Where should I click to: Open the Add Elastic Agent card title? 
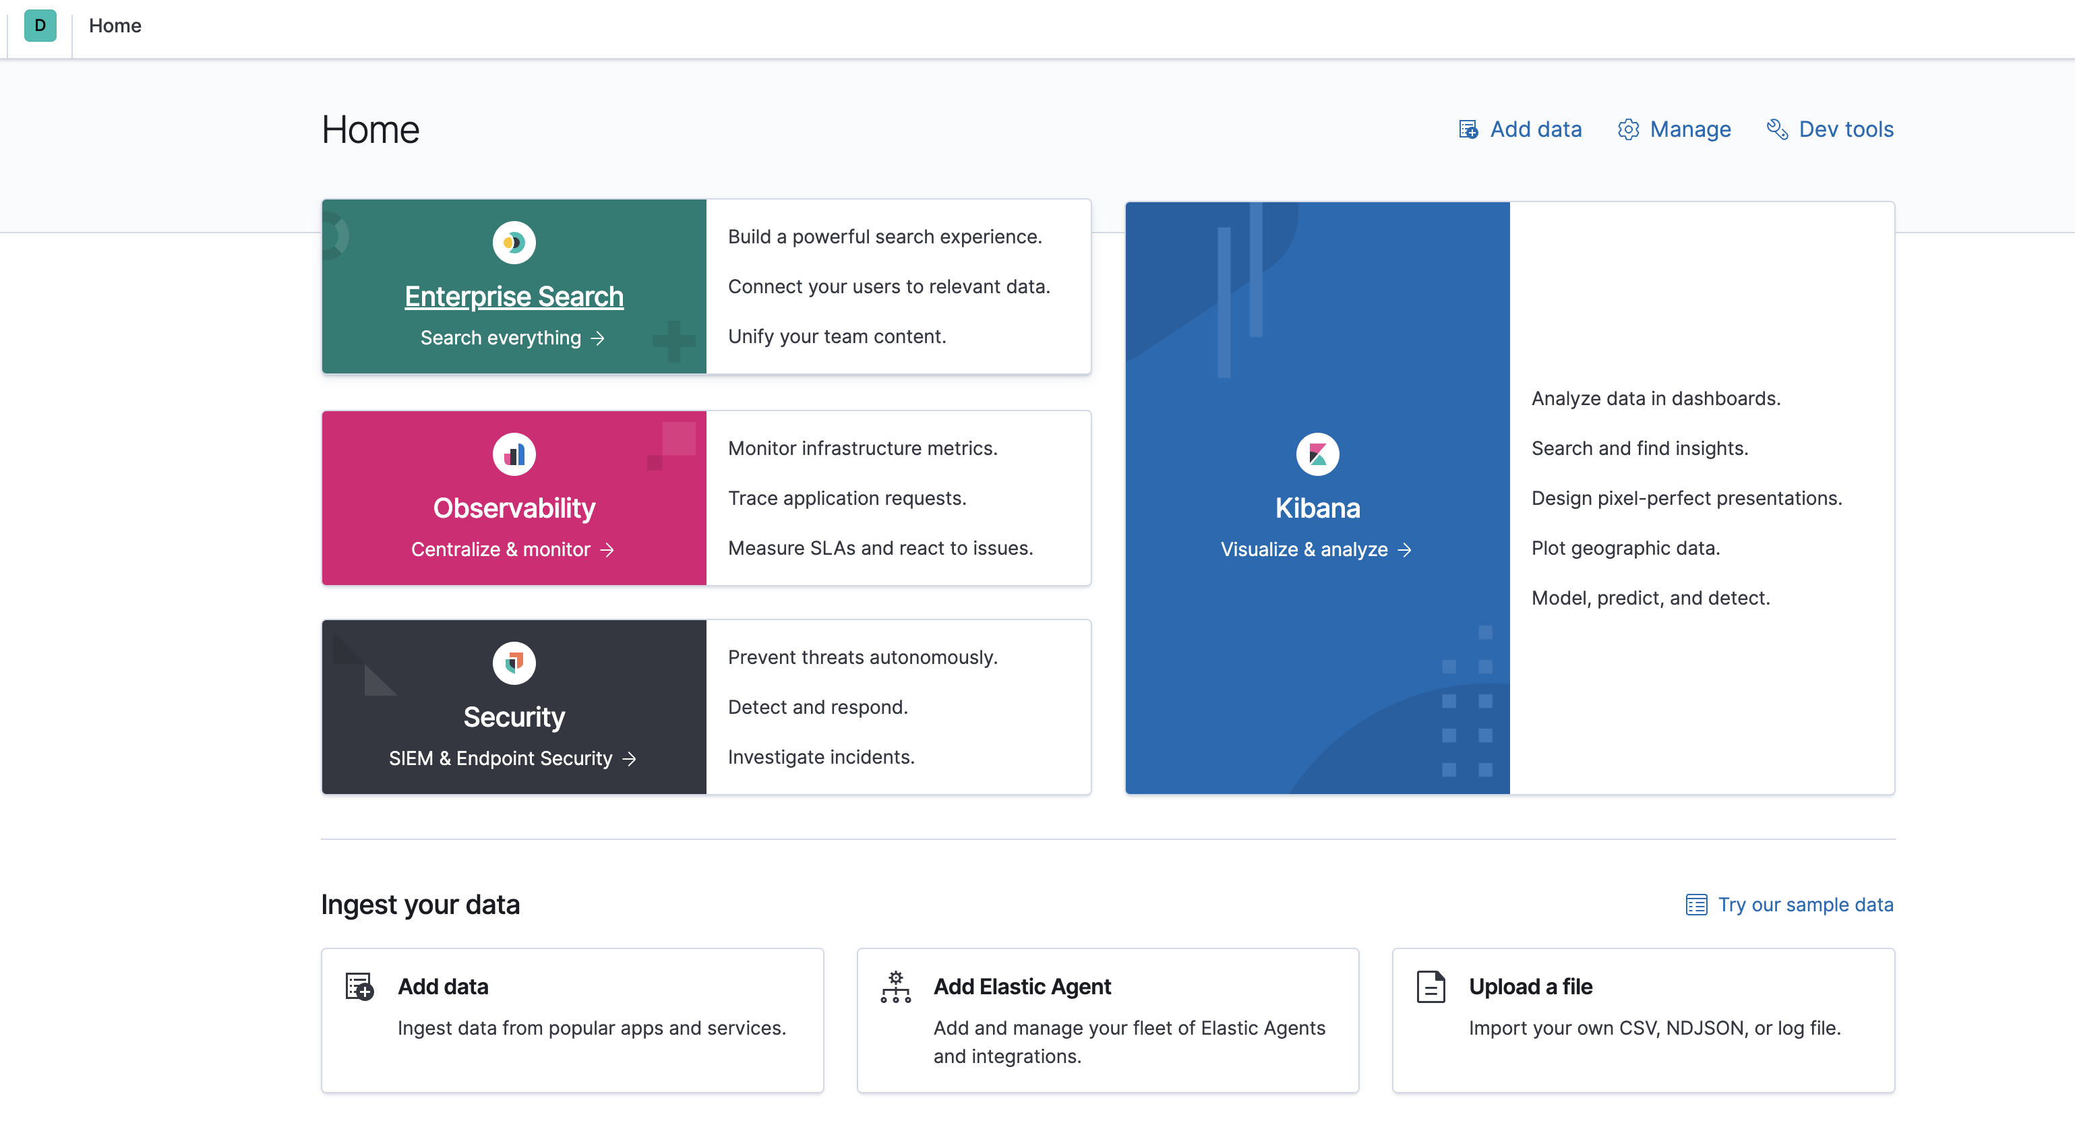point(1022,987)
